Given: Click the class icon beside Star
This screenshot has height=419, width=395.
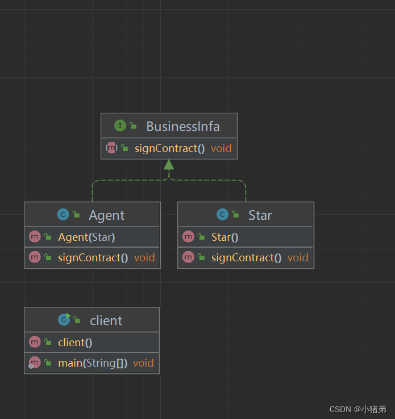Looking at the screenshot, I should pos(222,214).
